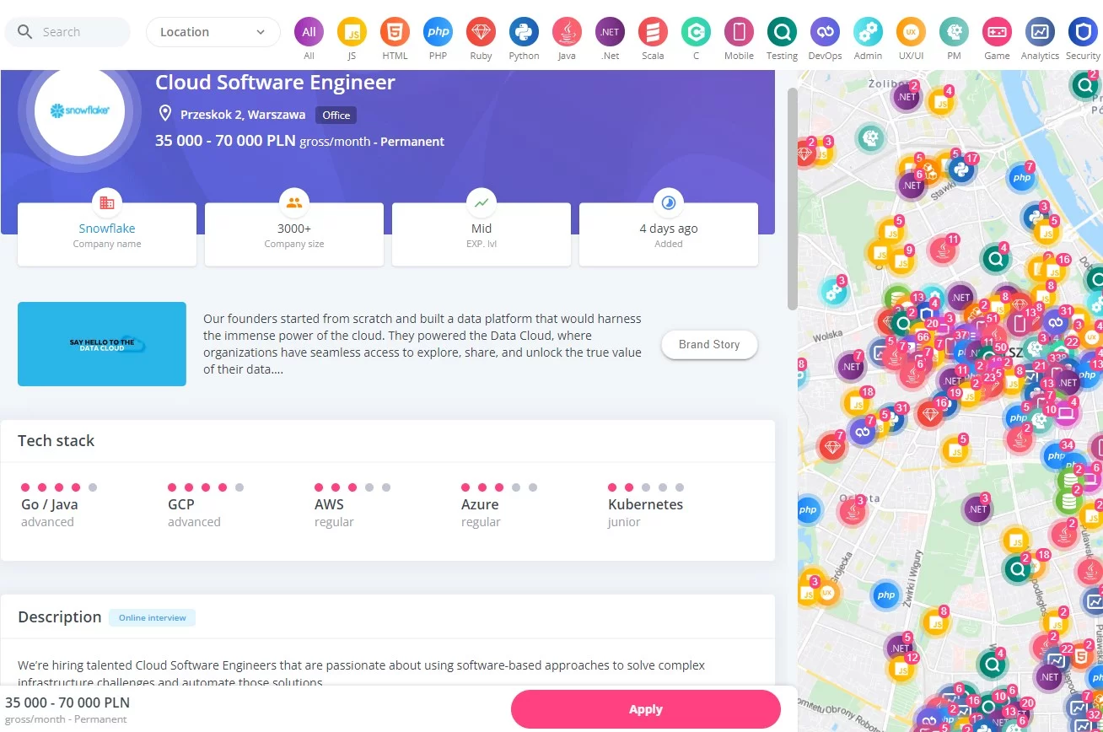Select the Ruby category filter
The image size is (1103, 732).
tap(481, 32)
